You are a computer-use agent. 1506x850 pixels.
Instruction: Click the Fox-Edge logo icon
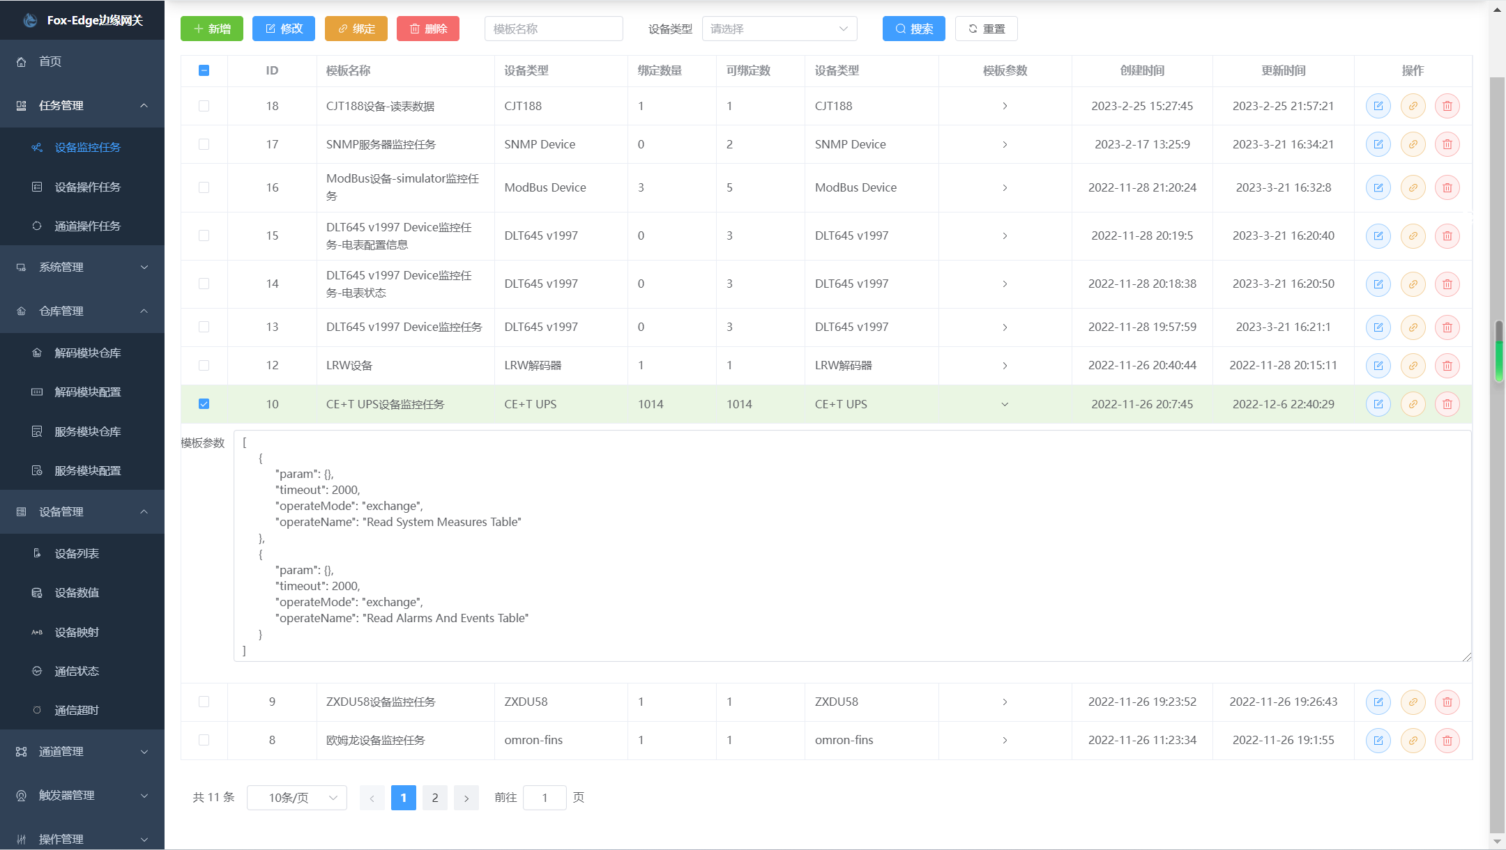click(30, 20)
